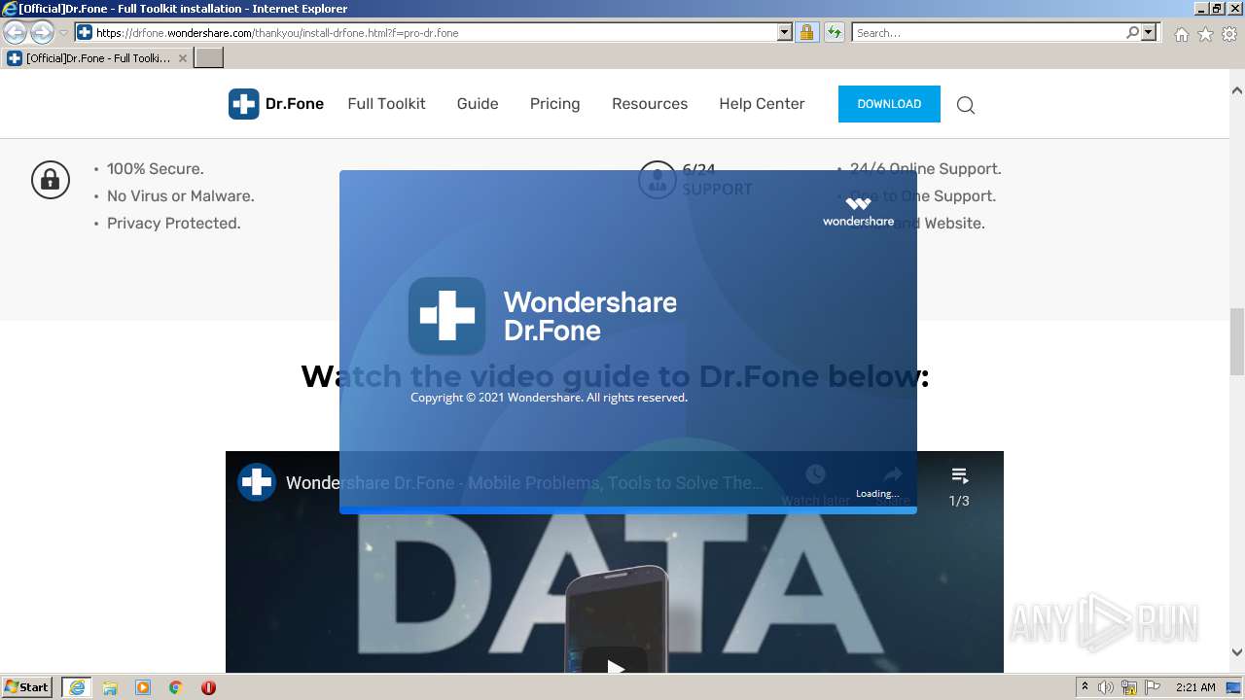
Task: Click the '100% Secure.' text
Action: click(156, 169)
